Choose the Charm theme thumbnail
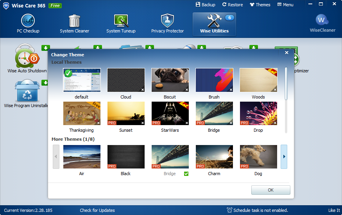Image resolution: width=342 pixels, height=215 pixels. click(x=214, y=157)
